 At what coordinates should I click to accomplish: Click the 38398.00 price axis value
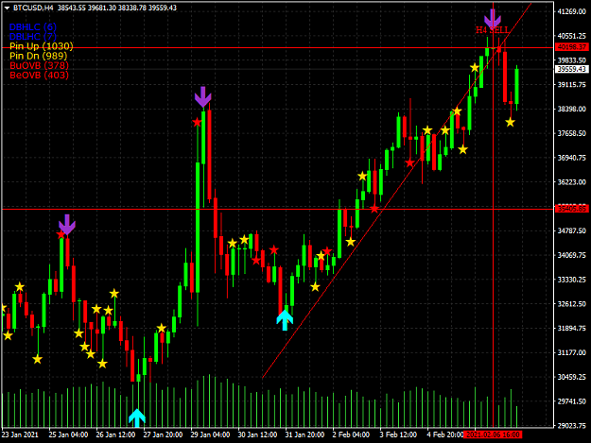tap(572, 110)
